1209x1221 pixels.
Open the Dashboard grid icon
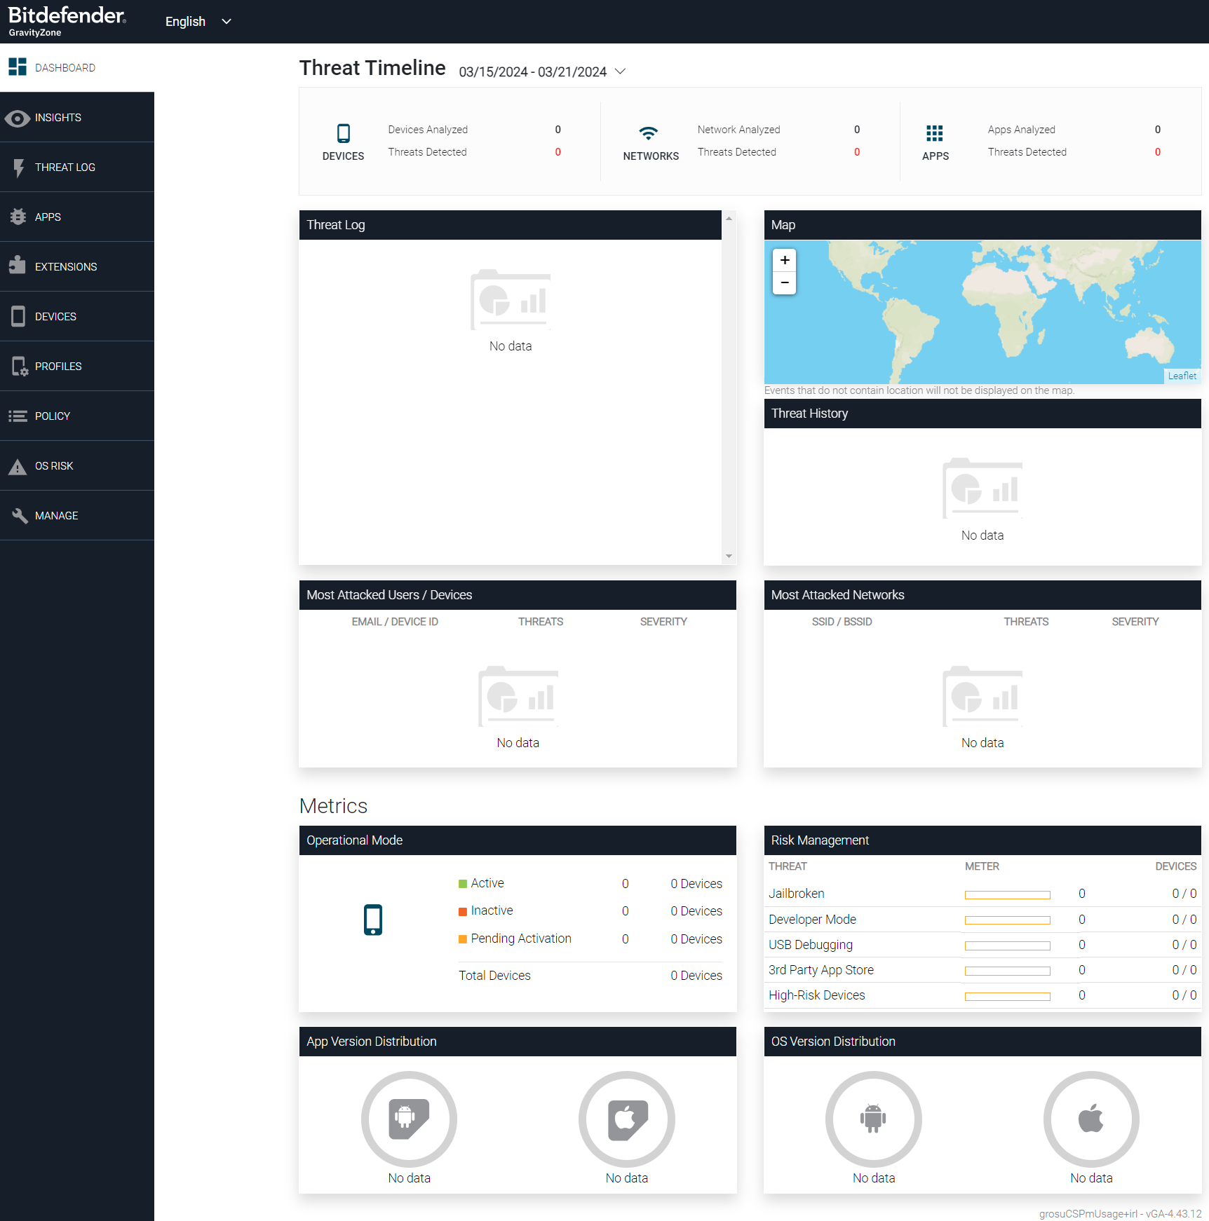18,67
